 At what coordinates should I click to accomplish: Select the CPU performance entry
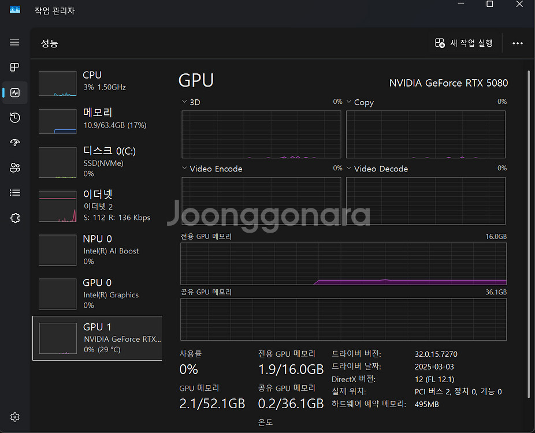click(97, 83)
